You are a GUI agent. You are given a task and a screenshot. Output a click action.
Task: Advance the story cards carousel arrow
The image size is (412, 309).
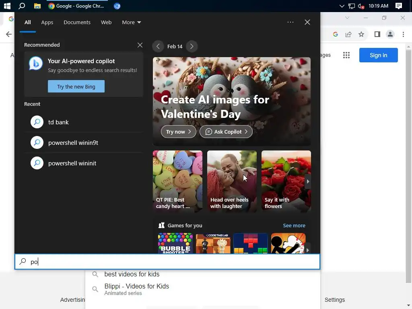308,181
